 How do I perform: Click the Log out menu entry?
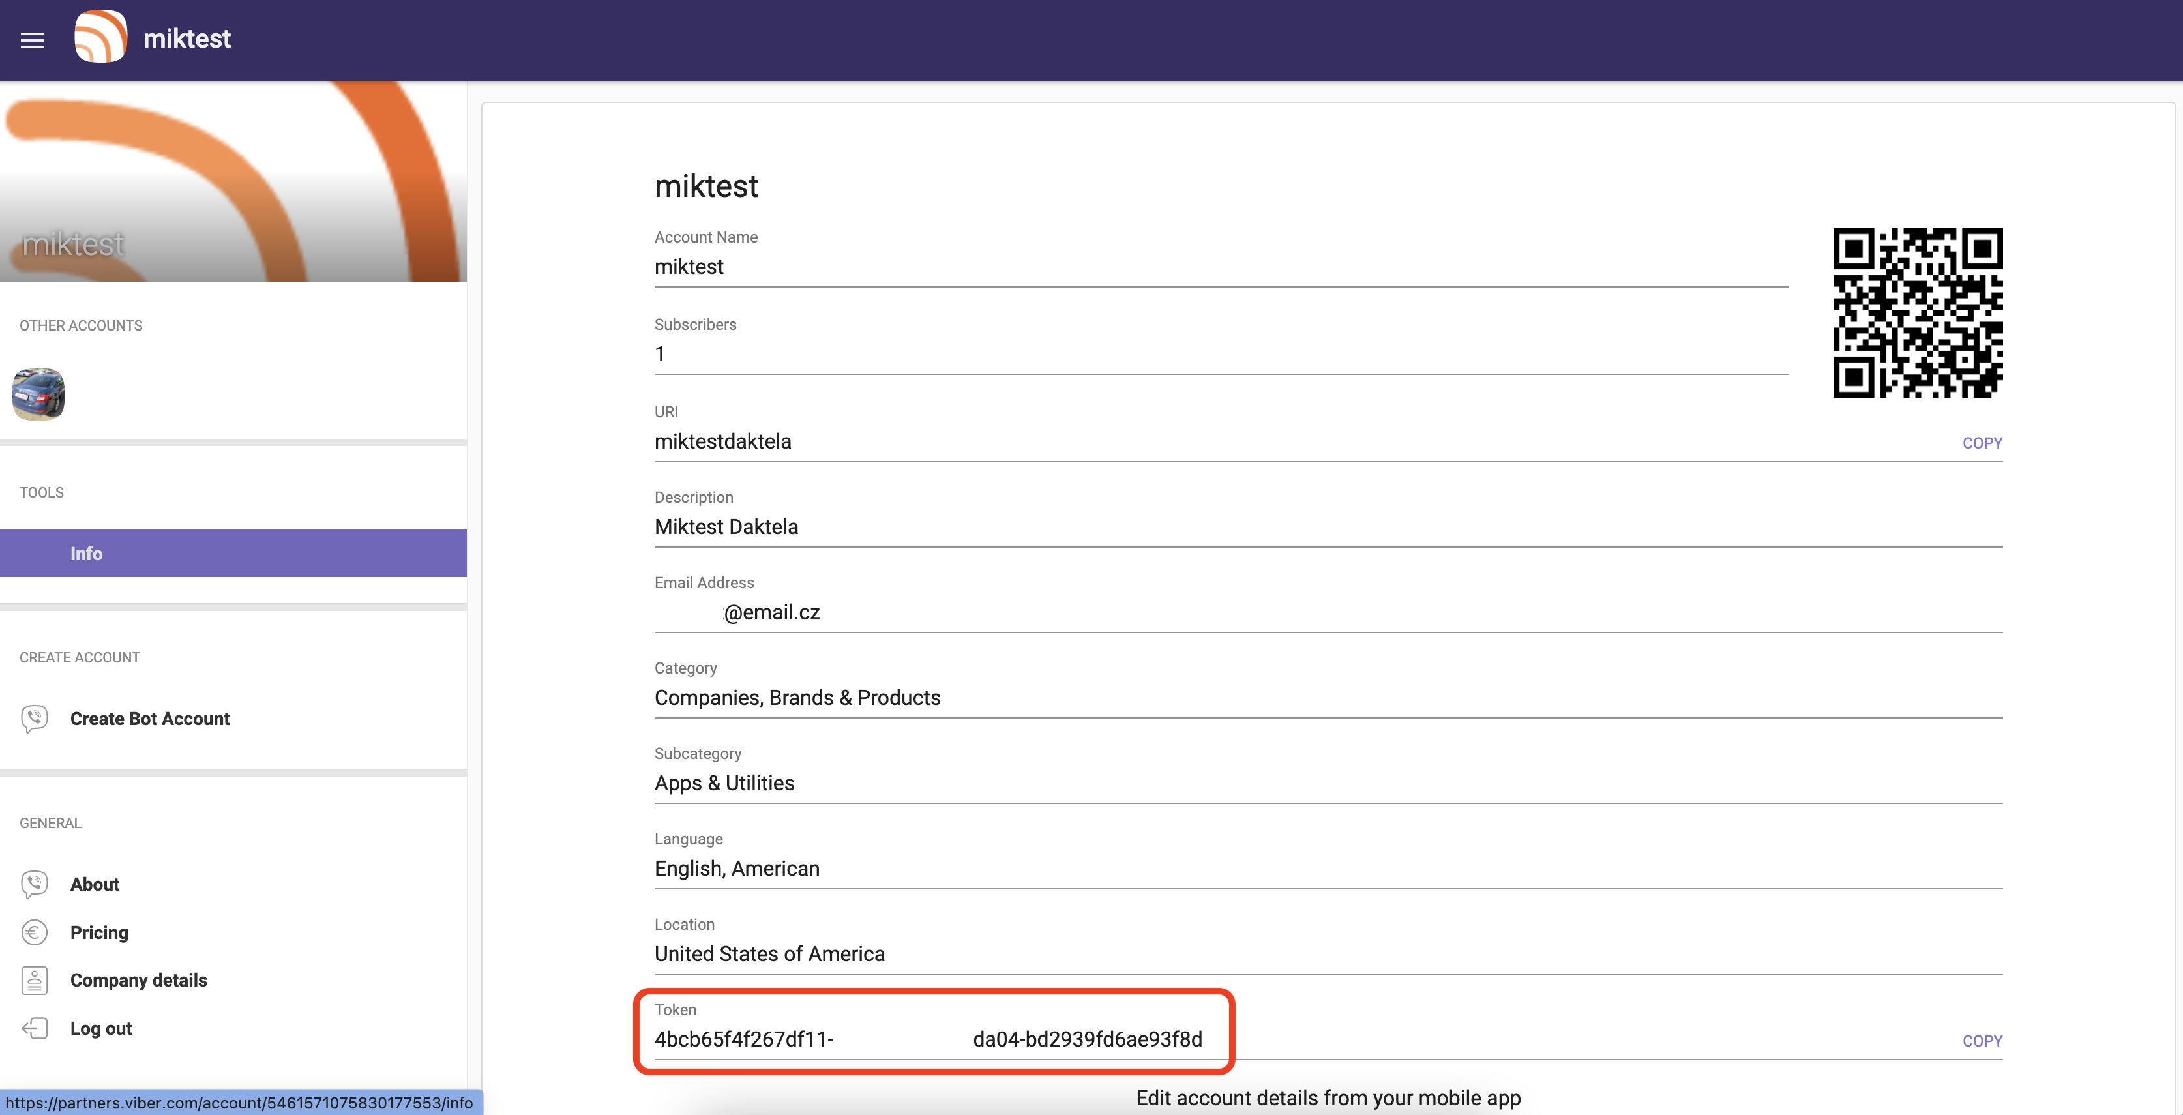pos(101,1028)
